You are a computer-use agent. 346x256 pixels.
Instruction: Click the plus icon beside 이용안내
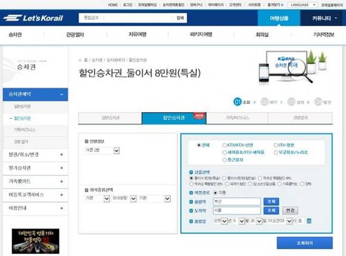(x=61, y=208)
